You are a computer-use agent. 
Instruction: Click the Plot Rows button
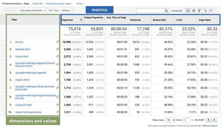[x=11, y=10]
